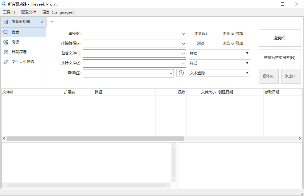304x196 pixels.
Task: Click the 暂停(u) button
Action: click(269, 76)
